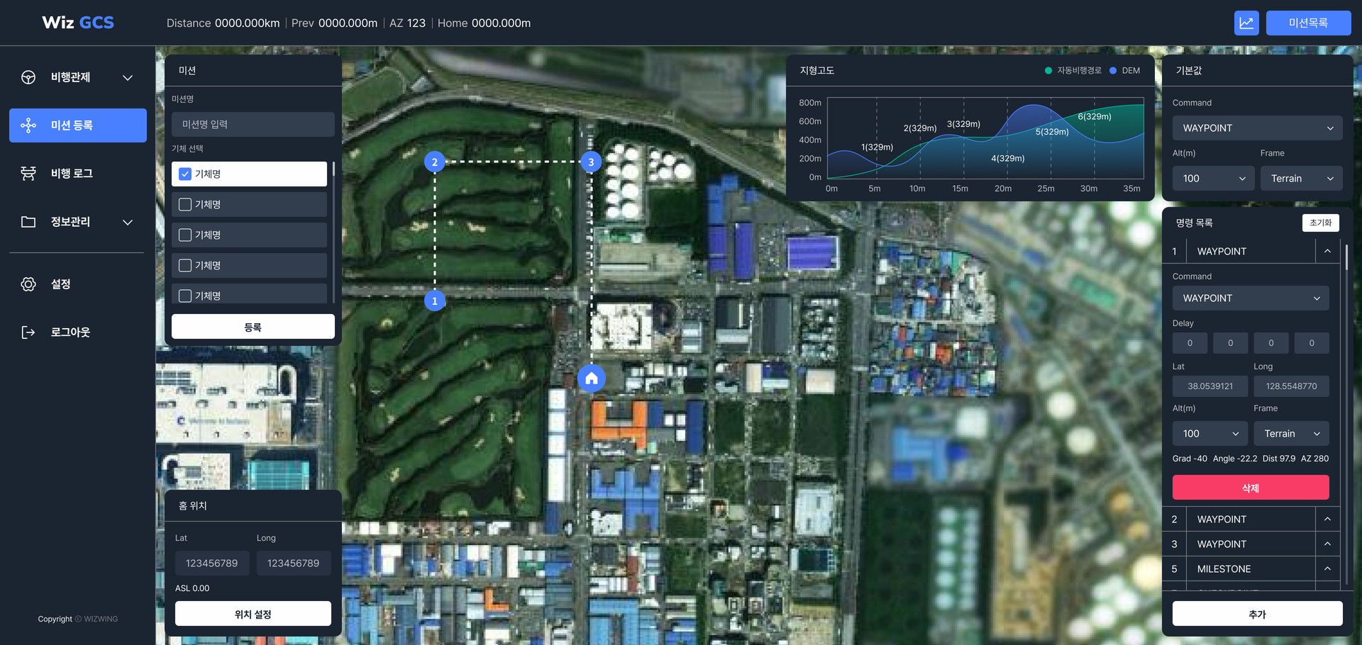Open command 1 Frame Terrain dropdown
The image size is (1362, 645).
tap(1291, 434)
